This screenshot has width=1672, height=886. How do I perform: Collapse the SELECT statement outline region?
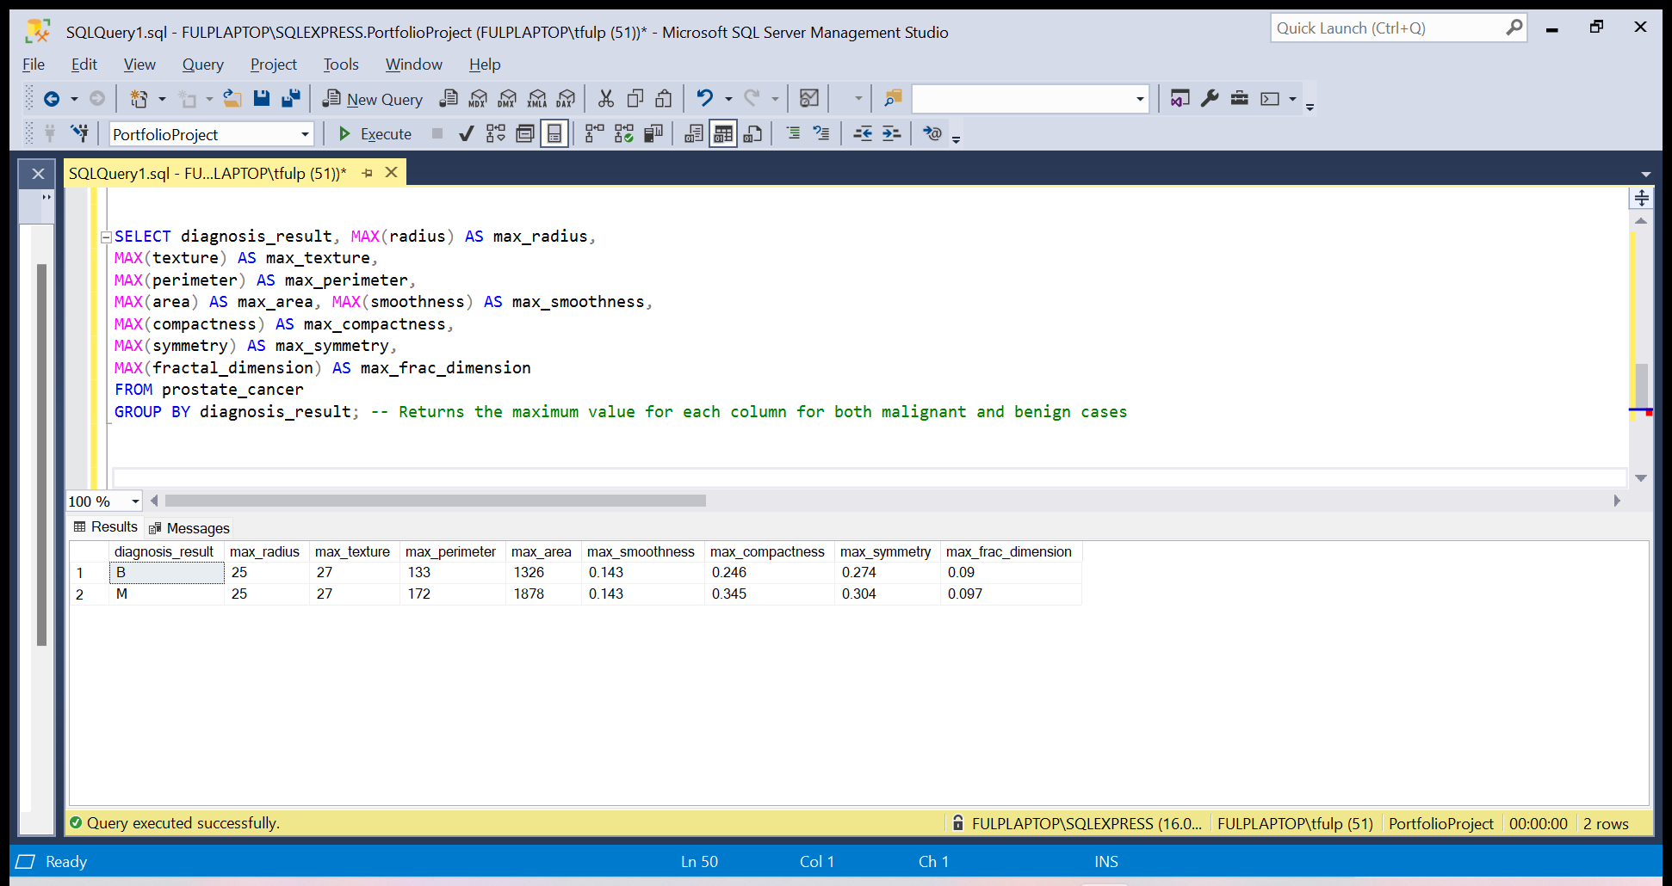[x=105, y=236]
